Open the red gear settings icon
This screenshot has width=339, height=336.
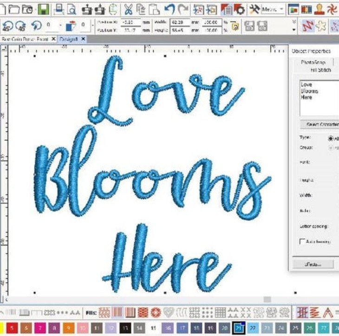click(239, 9)
